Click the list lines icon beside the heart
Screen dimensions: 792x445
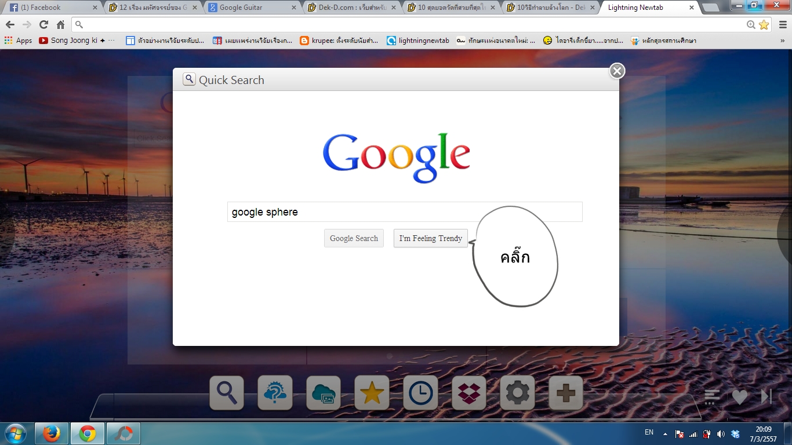713,397
